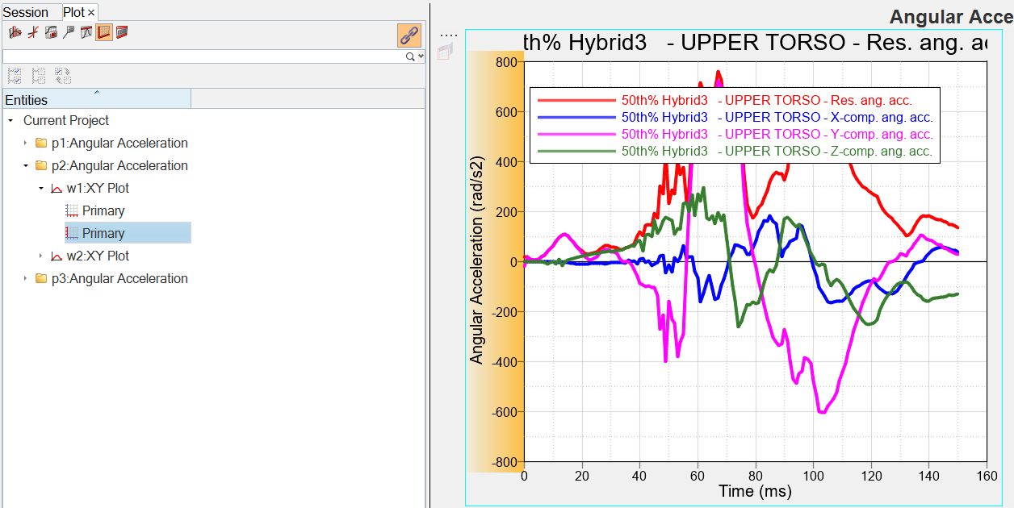The image size is (1014, 508).
Task: Click the Select All checkboxes icon
Action: point(15,76)
